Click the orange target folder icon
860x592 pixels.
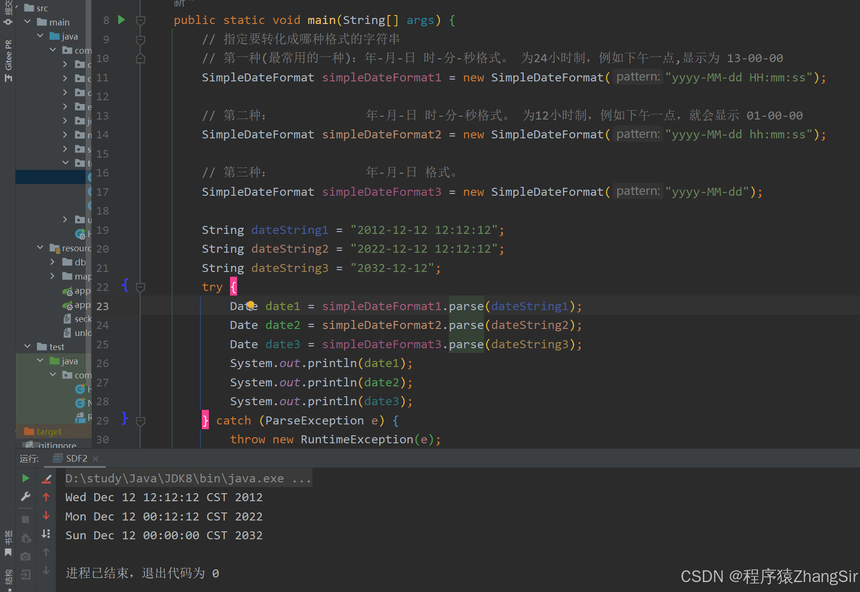click(x=29, y=431)
